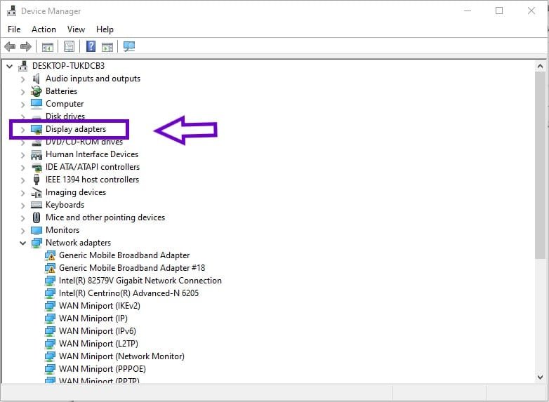Viewport: 549px width, 402px height.
Task: Click the Display adapters category icon
Action: 37,129
